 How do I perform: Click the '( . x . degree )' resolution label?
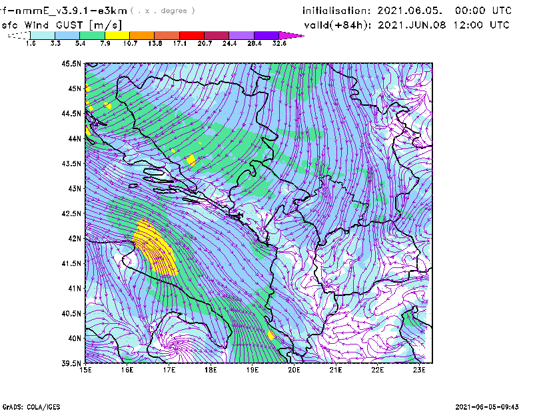point(163,11)
